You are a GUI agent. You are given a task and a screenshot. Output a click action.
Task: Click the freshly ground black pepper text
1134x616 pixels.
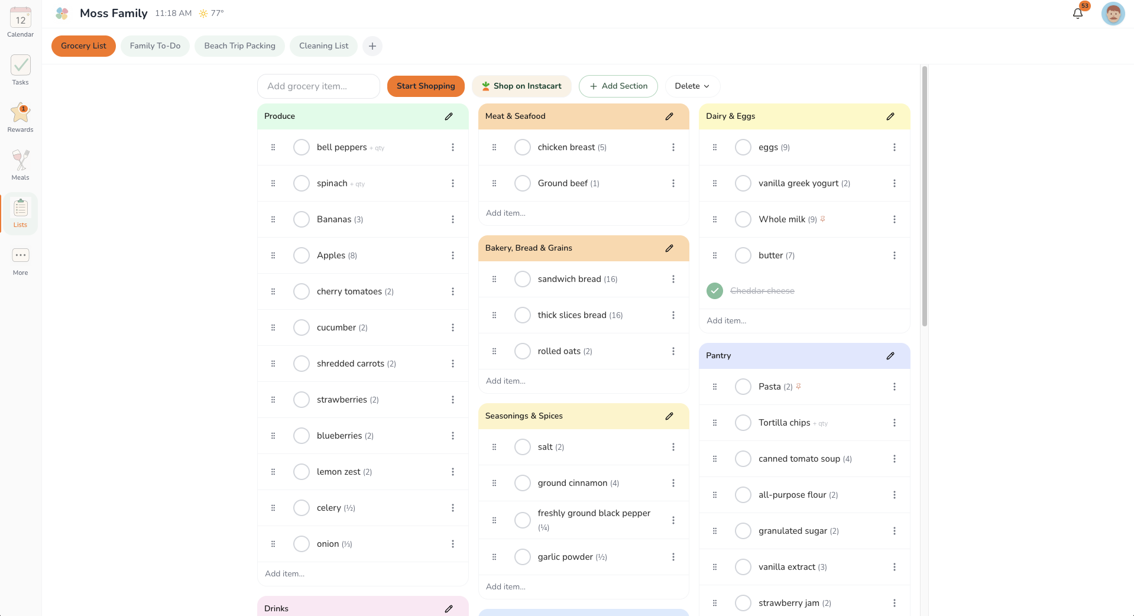(594, 513)
